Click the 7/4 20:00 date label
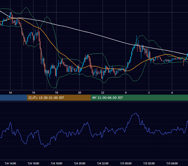 tap(80, 163)
